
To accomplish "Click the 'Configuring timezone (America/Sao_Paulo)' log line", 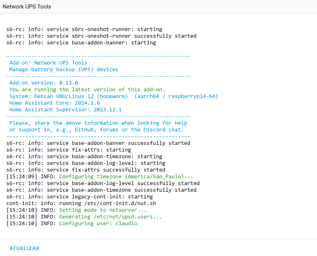I will [100, 177].
